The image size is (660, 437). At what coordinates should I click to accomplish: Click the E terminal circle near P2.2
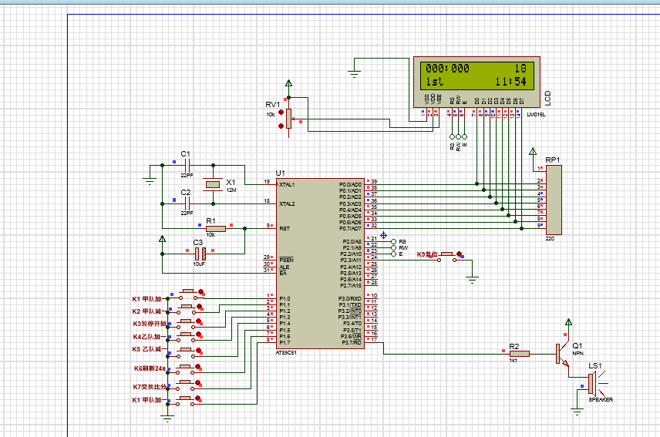coord(393,254)
